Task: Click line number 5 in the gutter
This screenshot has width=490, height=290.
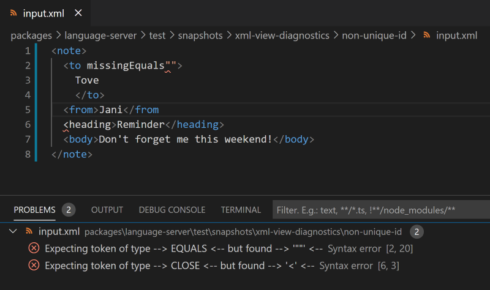Action: click(x=27, y=110)
